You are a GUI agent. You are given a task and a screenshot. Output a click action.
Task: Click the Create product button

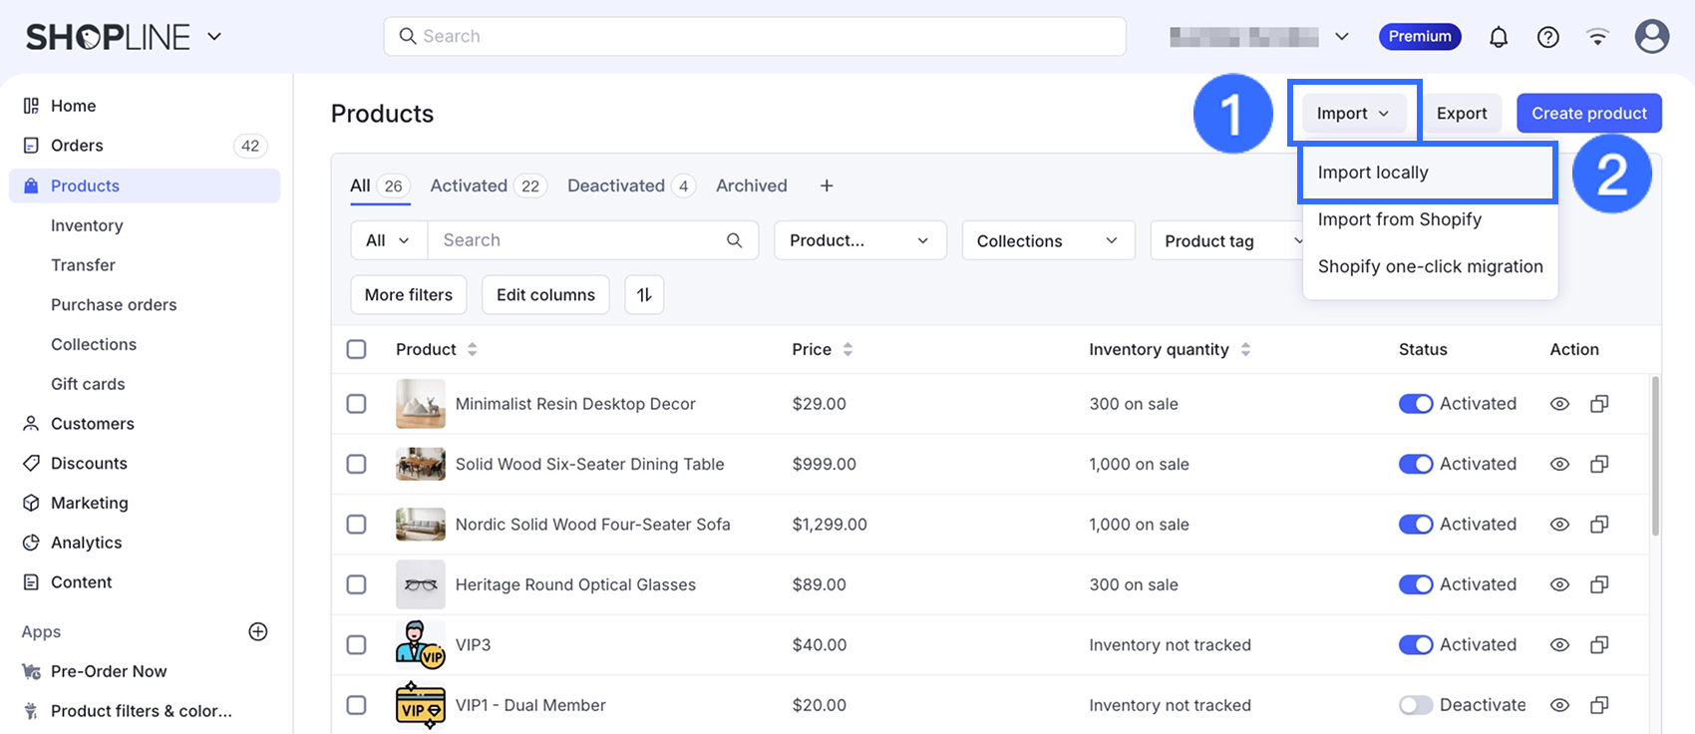tap(1588, 114)
